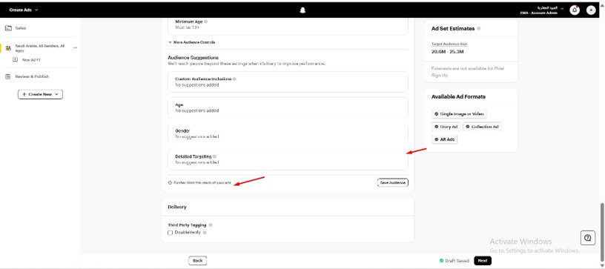Show Minimum Age info tooltip
This screenshot has width=605, height=269.
click(x=205, y=22)
